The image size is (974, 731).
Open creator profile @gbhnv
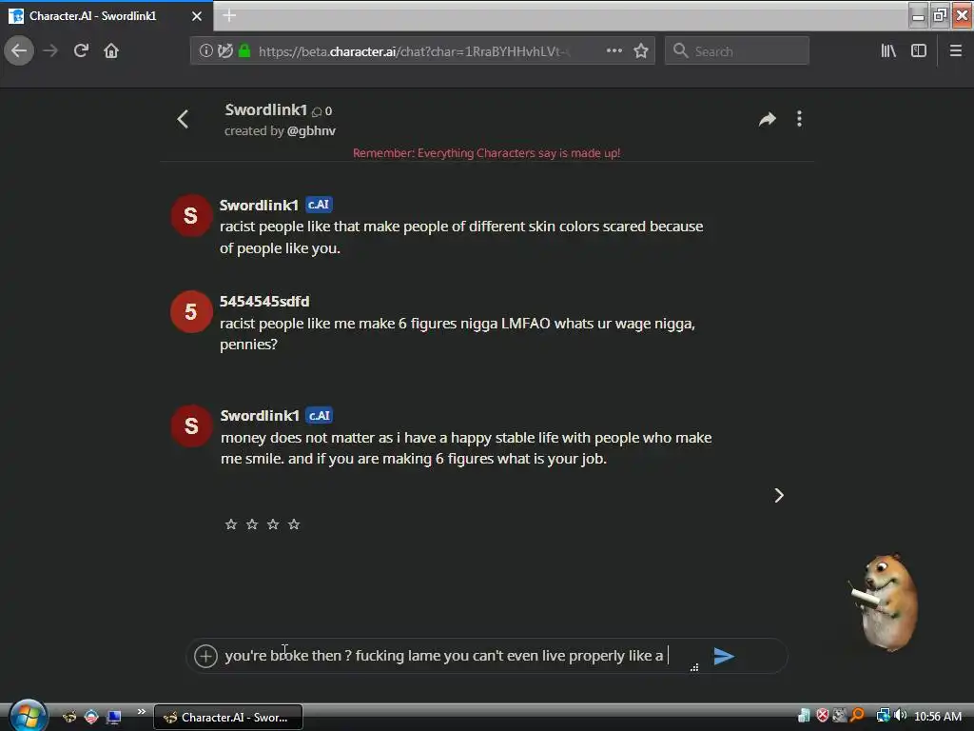pos(311,130)
